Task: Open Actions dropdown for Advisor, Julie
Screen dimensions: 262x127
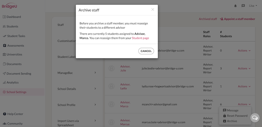Action: (244, 68)
